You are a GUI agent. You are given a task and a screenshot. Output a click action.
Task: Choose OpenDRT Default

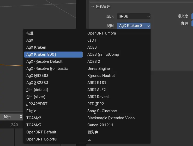(x=53, y=132)
